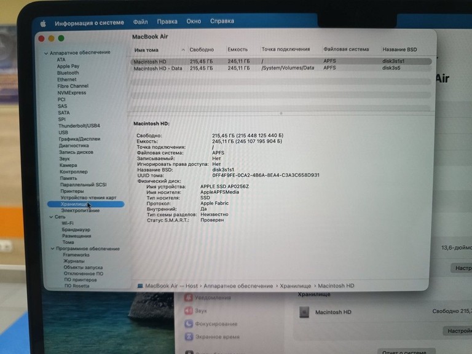The width and height of the screenshot is (472, 354).
Task: Select USB in the sidebar
Action: (x=63, y=133)
